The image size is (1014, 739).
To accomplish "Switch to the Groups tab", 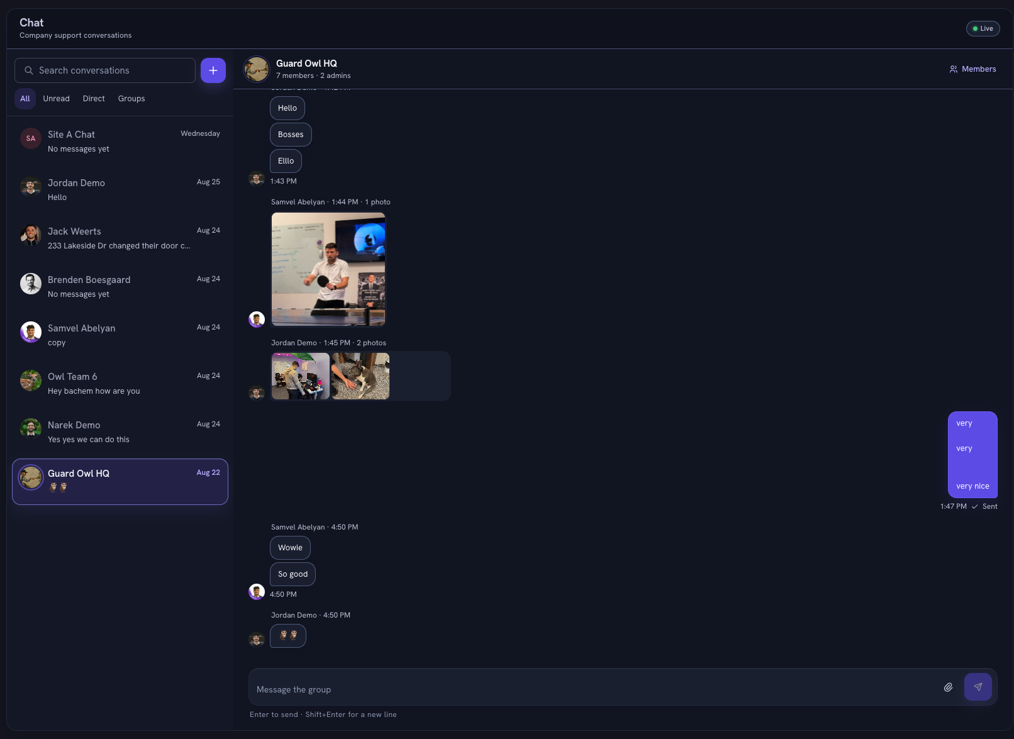I will (131, 99).
